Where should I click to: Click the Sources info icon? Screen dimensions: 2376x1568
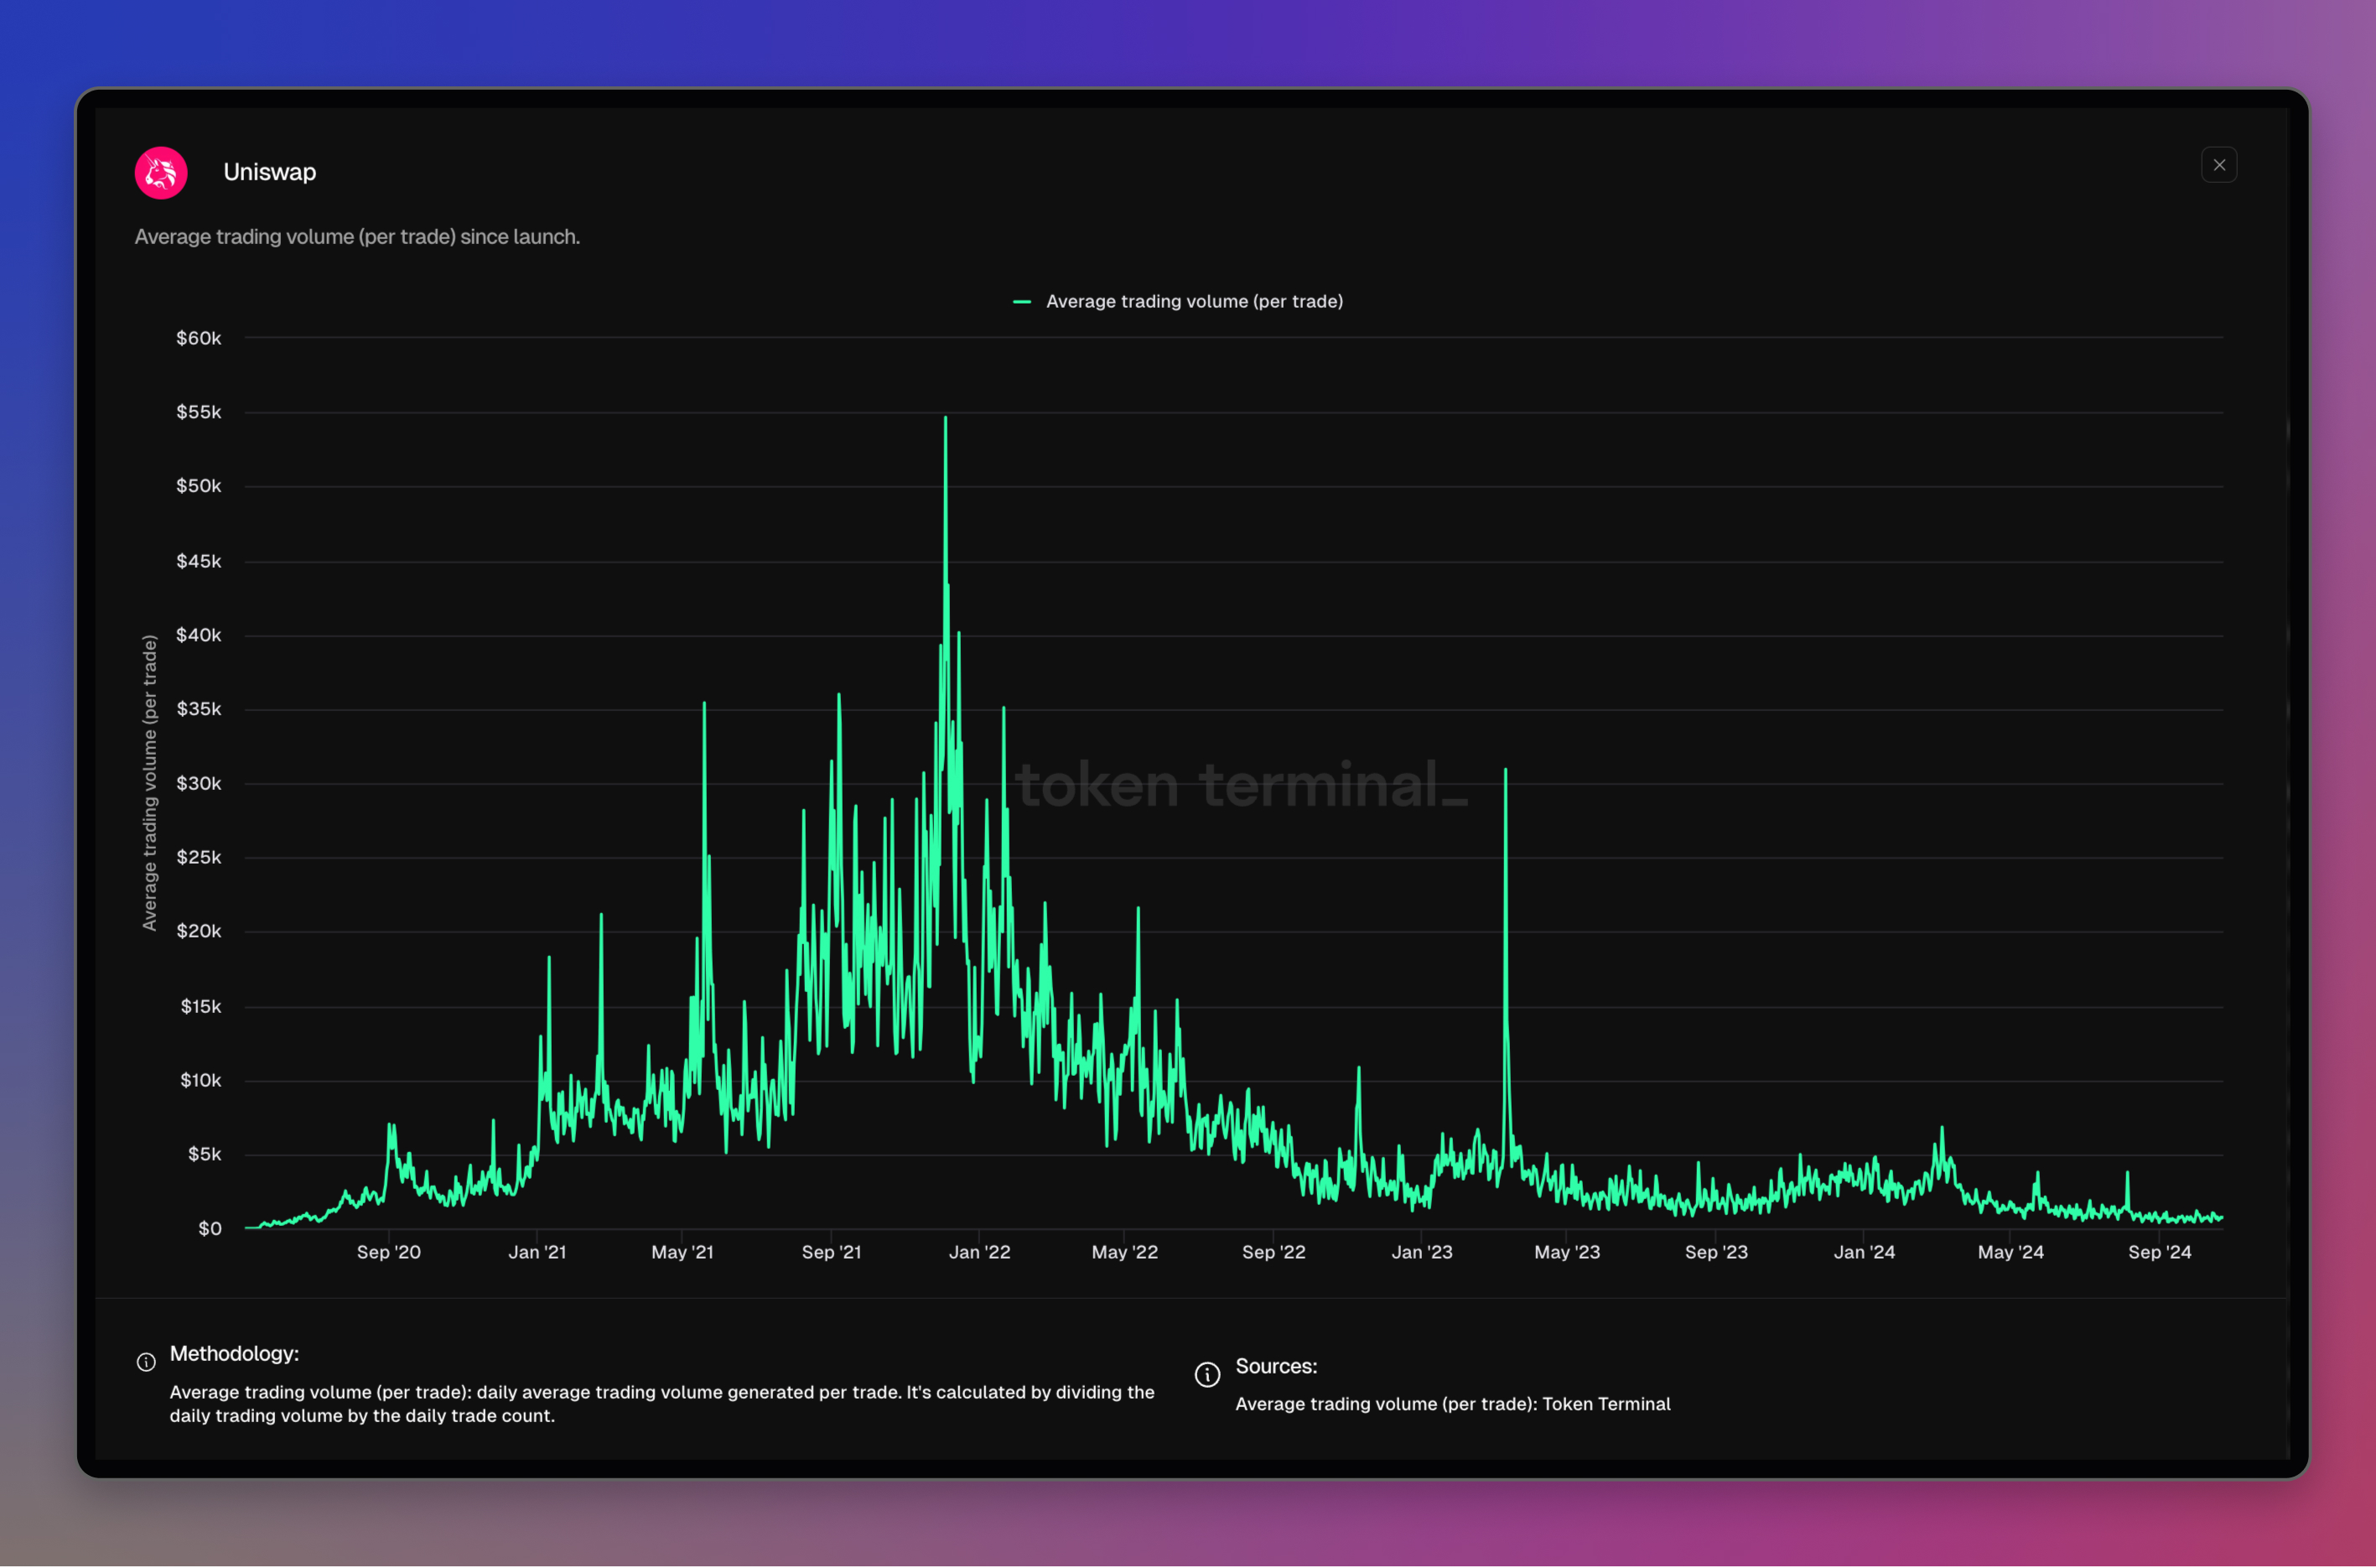1207,1375
